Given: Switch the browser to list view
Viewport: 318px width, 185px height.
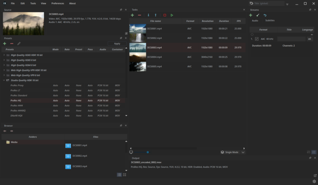Looking at the screenshot, I should [119, 175].
